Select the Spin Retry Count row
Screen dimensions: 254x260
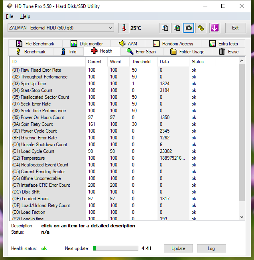pyautogui.click(x=113, y=124)
